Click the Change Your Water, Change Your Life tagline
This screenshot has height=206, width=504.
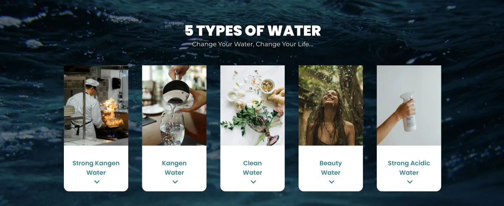pyautogui.click(x=252, y=44)
